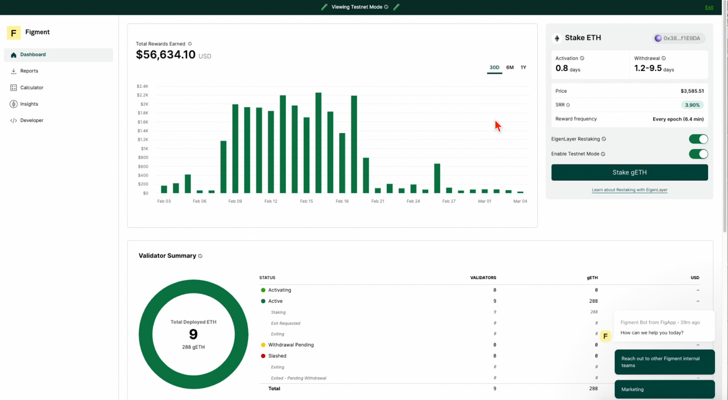Click info icon beside Total Rewards Earned
Image resolution: width=728 pixels, height=400 pixels.
190,44
